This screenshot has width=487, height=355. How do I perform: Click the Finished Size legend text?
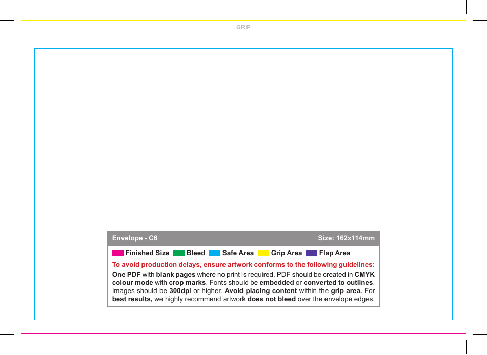(148, 253)
